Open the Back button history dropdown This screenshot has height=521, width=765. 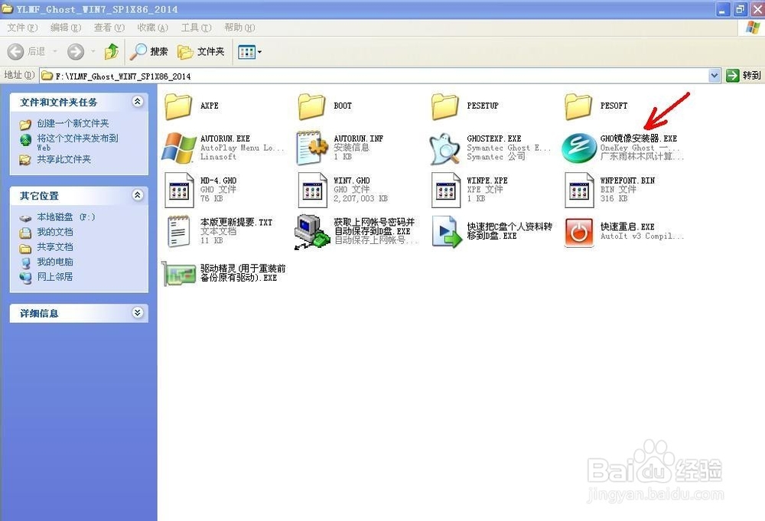coord(55,51)
